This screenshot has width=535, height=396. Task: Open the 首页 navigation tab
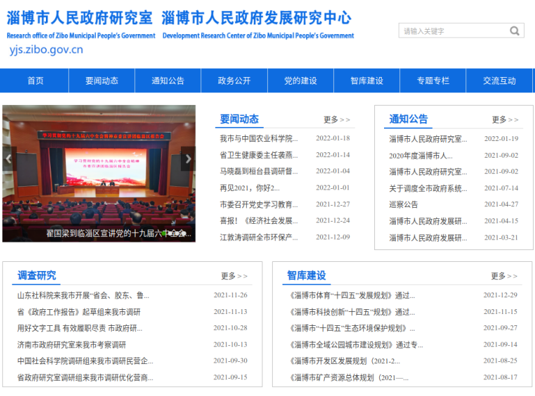coord(35,81)
